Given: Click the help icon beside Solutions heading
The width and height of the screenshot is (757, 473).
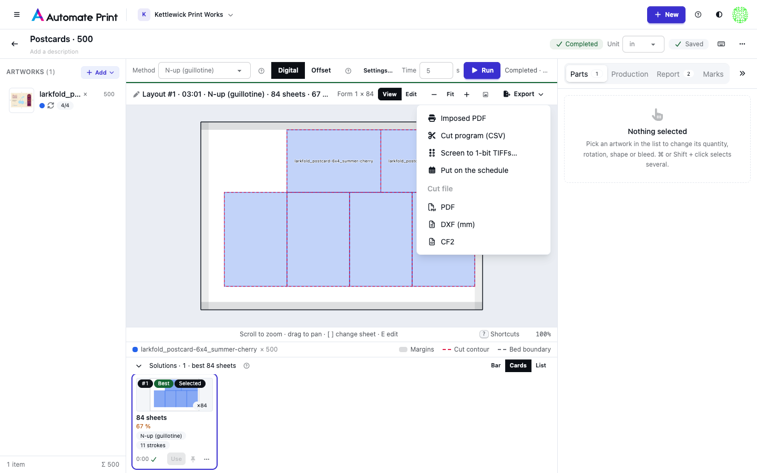Looking at the screenshot, I should point(247,366).
